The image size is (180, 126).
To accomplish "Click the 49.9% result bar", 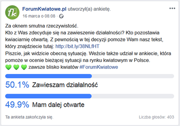I will click(90, 96).
